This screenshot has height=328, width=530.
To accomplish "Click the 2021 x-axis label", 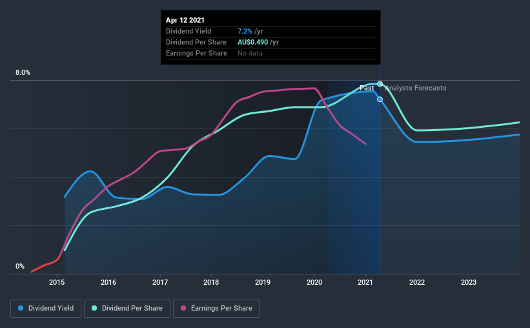I will [x=366, y=282].
